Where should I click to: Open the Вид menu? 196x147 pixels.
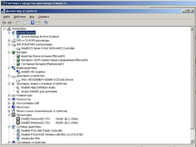tap(32, 17)
